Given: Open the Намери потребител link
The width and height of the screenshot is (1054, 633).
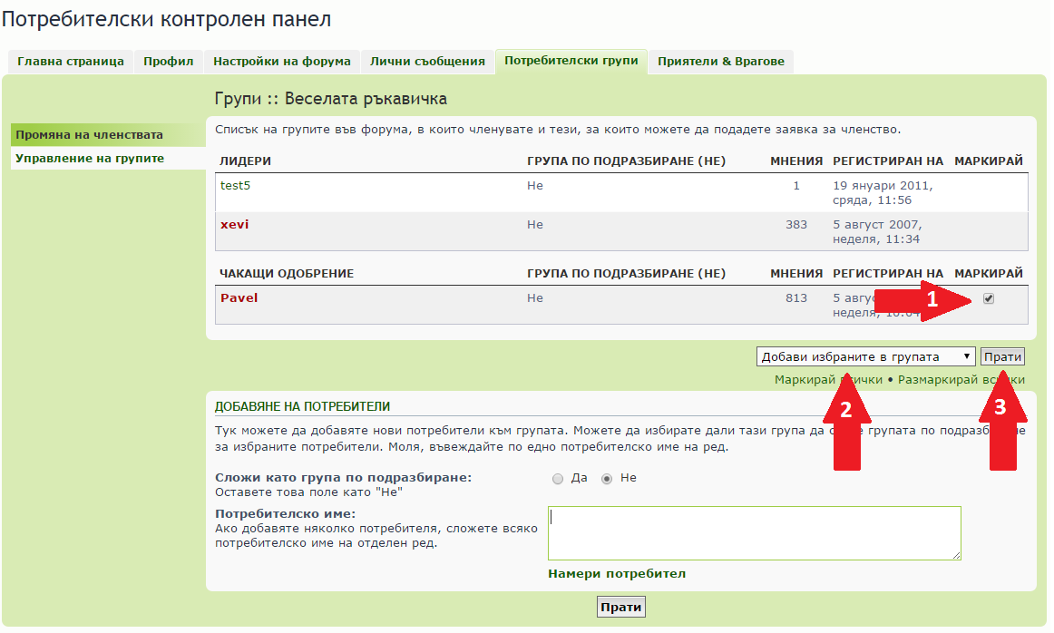Looking at the screenshot, I should pyautogui.click(x=617, y=574).
